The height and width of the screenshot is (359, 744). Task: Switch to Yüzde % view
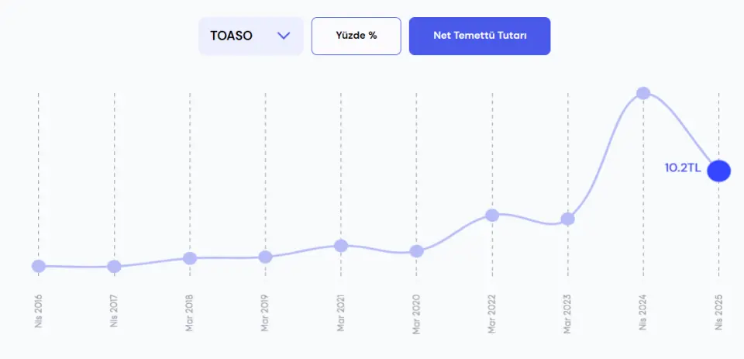click(x=356, y=36)
